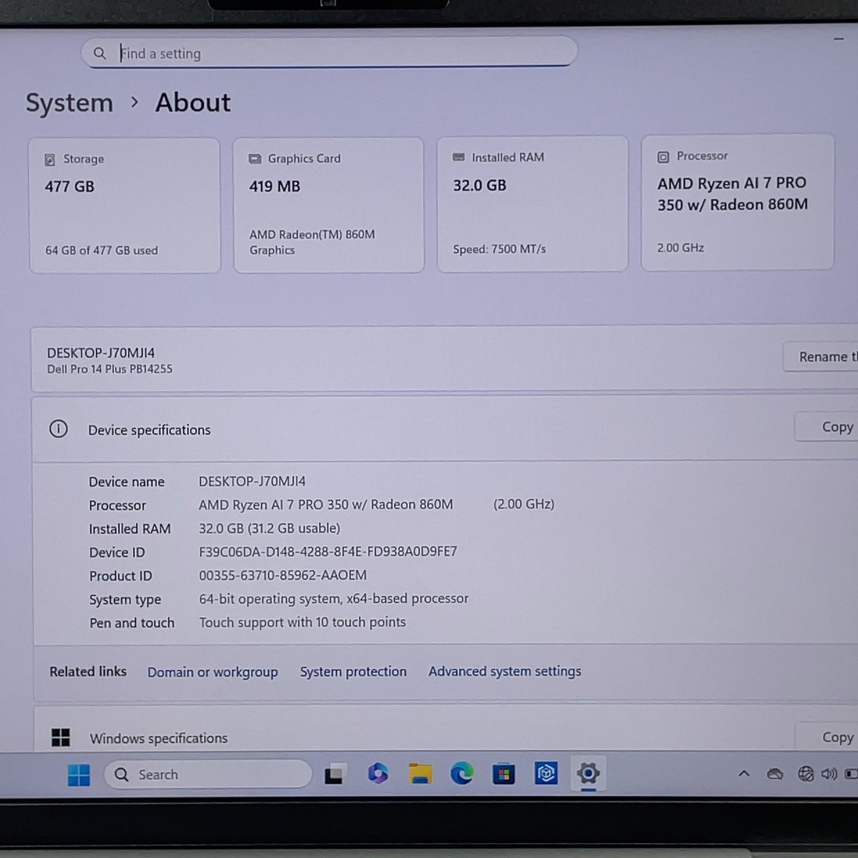The height and width of the screenshot is (858, 858).
Task: Click the battery tray icon
Action: pyautogui.click(x=851, y=774)
